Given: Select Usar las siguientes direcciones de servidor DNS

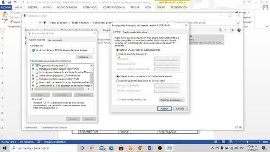Looking at the screenshot, I should (118, 81).
